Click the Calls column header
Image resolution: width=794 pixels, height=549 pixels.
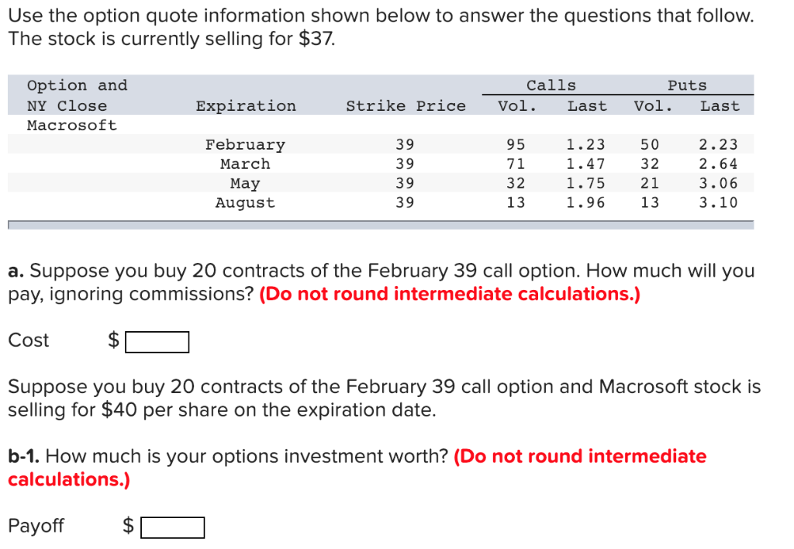coord(552,85)
